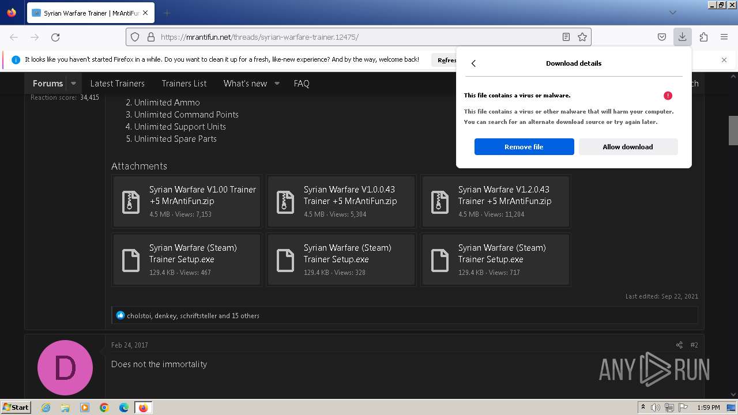Open Trainers List navigation link
The width and height of the screenshot is (738, 415).
[x=184, y=84]
